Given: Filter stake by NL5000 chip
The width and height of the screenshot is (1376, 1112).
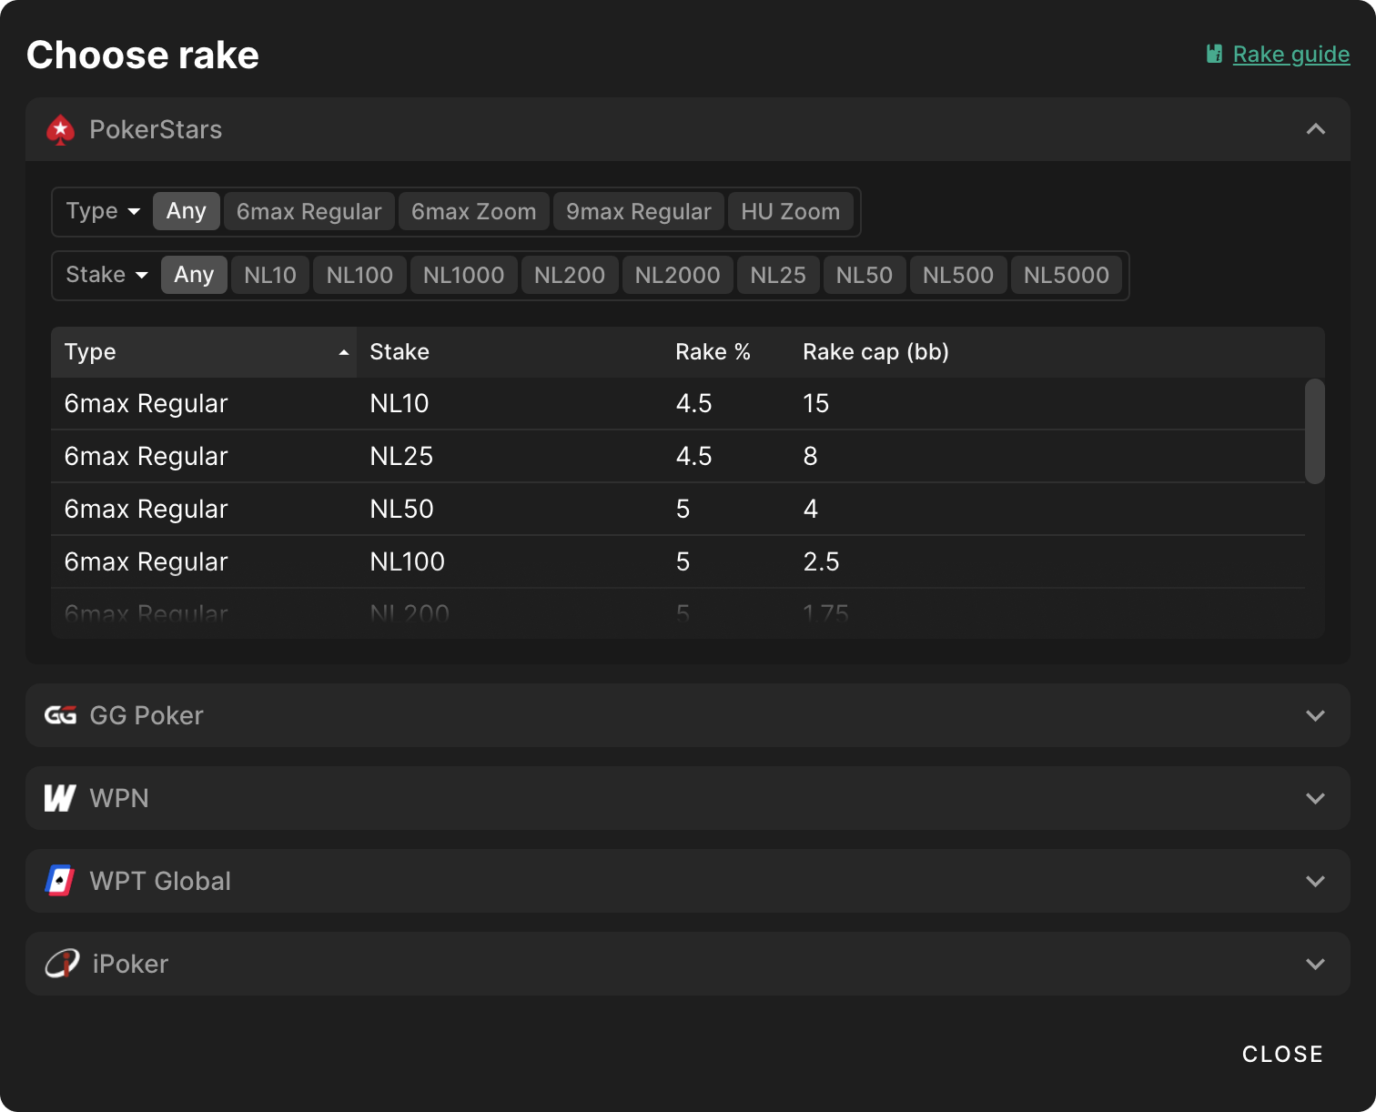Looking at the screenshot, I should (x=1067, y=275).
